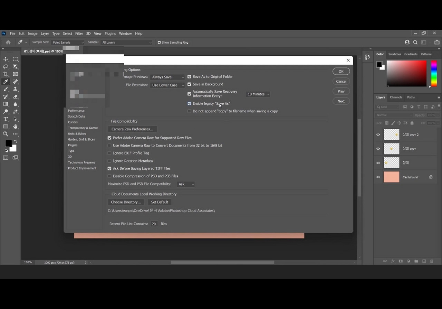
Task: Select the Frame tool
Action: point(16,74)
